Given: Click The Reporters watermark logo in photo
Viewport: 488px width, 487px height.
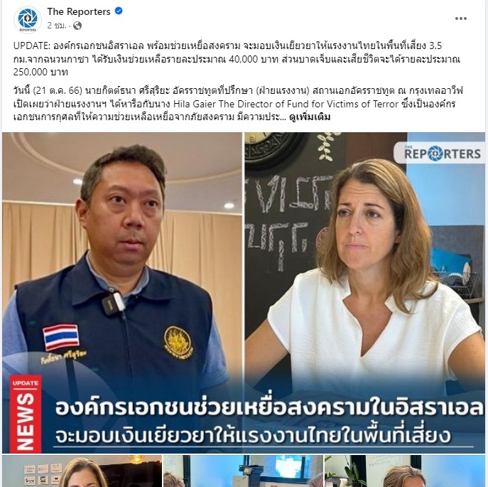Looking at the screenshot, I should click(439, 153).
